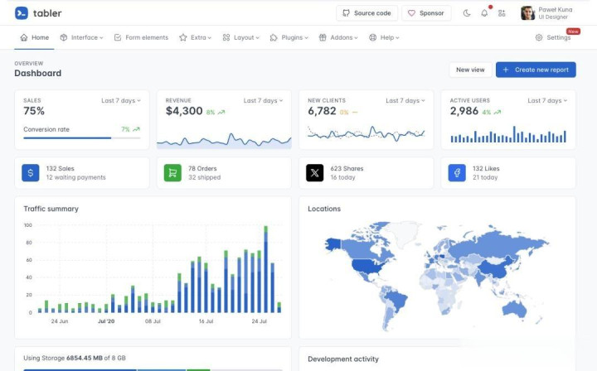Select the Home tab
Viewport: 597px width, 371px height.
tap(34, 37)
